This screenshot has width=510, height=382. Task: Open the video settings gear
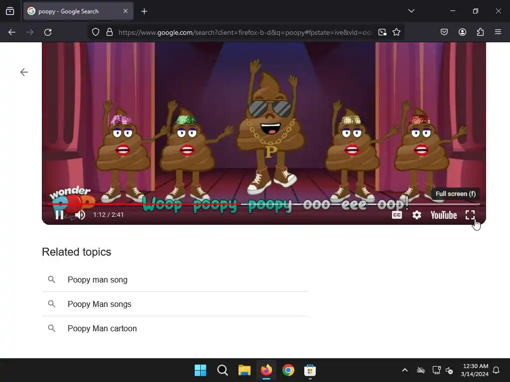coord(417,215)
